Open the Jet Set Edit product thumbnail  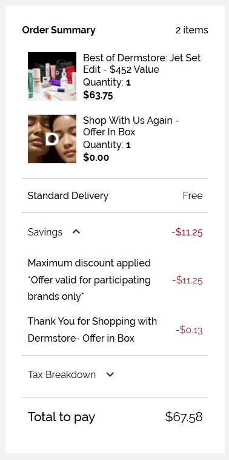pos(52,76)
